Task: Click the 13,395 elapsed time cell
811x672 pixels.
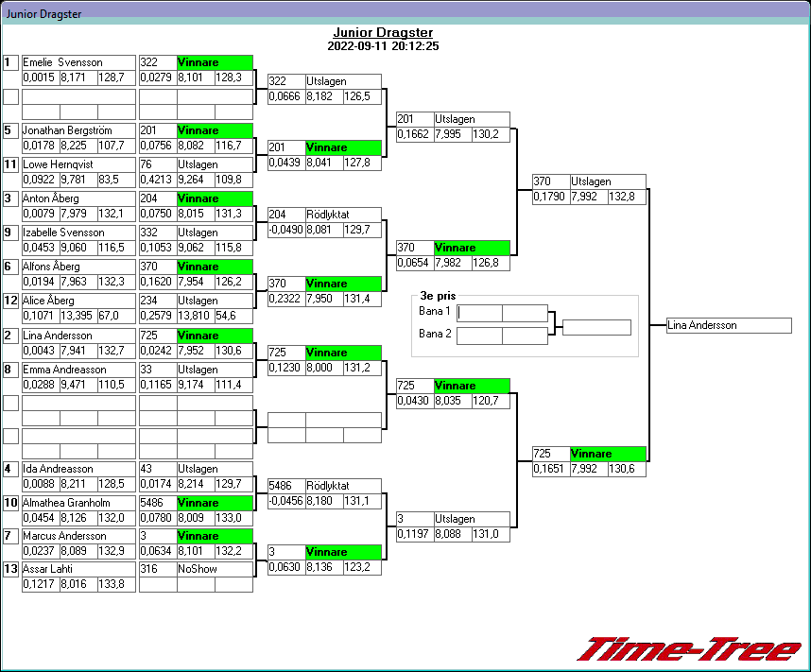Action: coord(78,316)
